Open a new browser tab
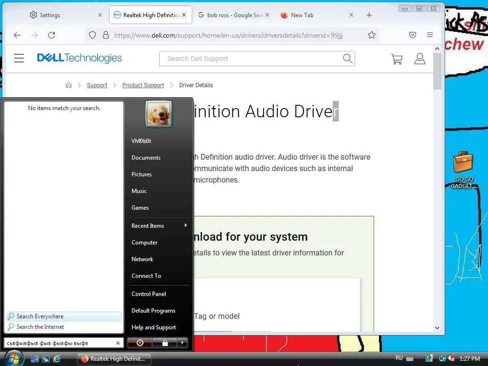This screenshot has width=488, height=366. click(369, 15)
